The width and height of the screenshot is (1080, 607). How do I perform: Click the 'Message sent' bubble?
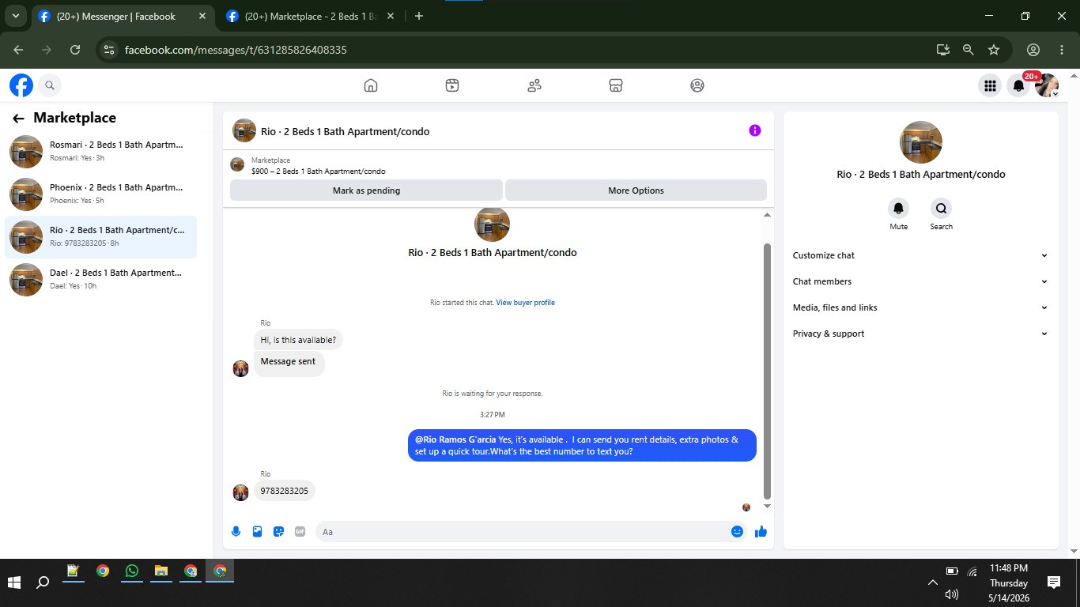click(x=289, y=362)
